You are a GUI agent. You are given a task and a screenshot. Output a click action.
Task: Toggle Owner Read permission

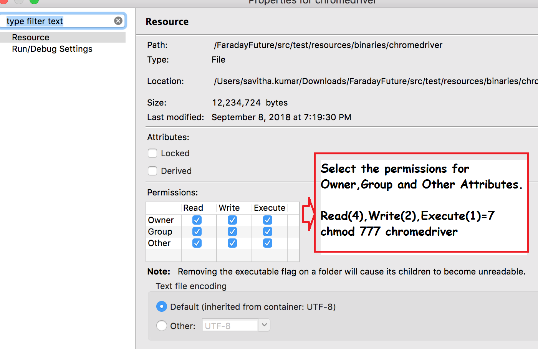point(197,220)
